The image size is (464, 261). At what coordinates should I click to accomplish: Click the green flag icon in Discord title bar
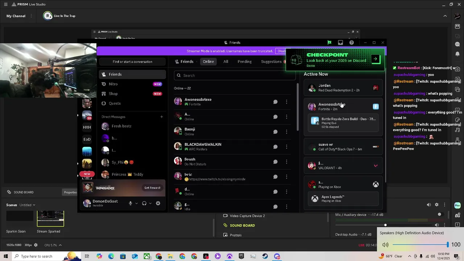point(330,42)
